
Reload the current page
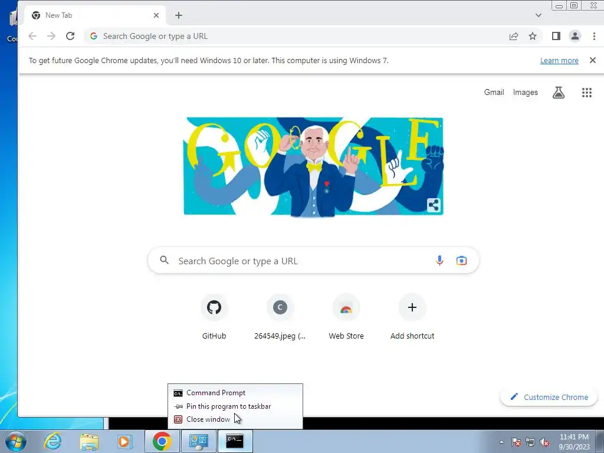[70, 36]
